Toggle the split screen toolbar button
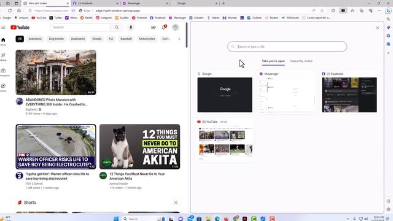The height and width of the screenshot is (221, 393). click(343, 10)
